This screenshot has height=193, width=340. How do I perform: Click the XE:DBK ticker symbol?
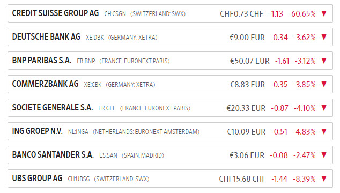tap(95, 38)
